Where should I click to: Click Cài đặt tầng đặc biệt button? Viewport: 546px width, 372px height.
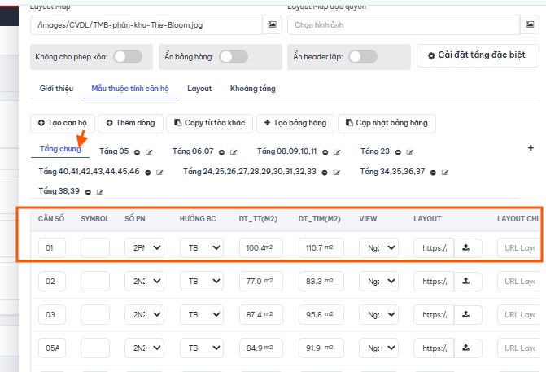click(478, 55)
